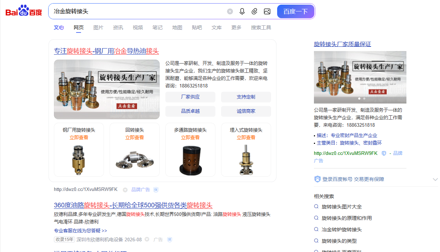Search related 旋转接头的原理和作用
This screenshot has height=252, width=440.
pos(347,218)
